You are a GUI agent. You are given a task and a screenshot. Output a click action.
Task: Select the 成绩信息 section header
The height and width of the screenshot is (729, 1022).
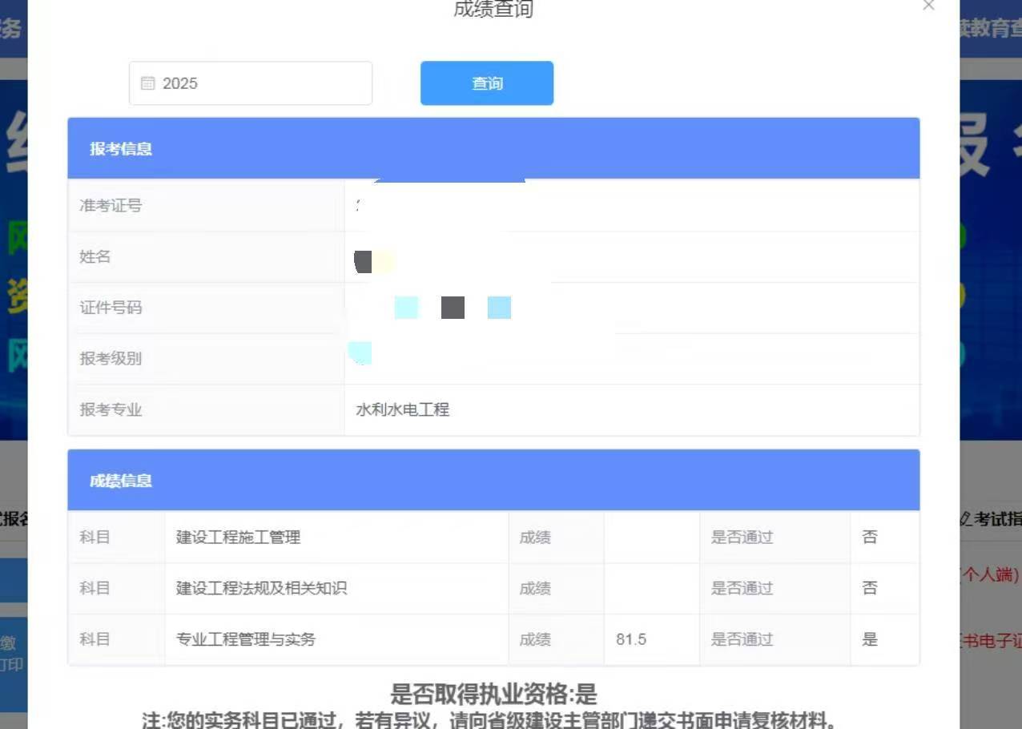[x=493, y=481]
